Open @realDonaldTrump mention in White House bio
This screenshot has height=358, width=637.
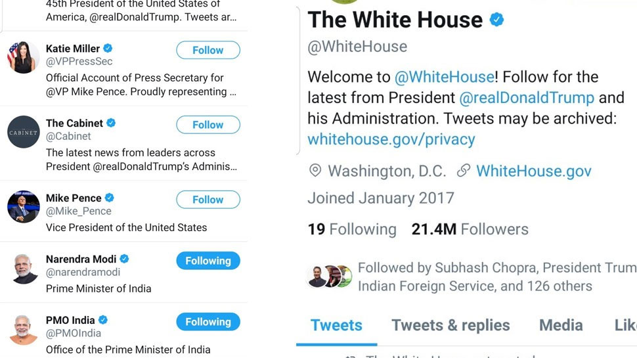(527, 98)
